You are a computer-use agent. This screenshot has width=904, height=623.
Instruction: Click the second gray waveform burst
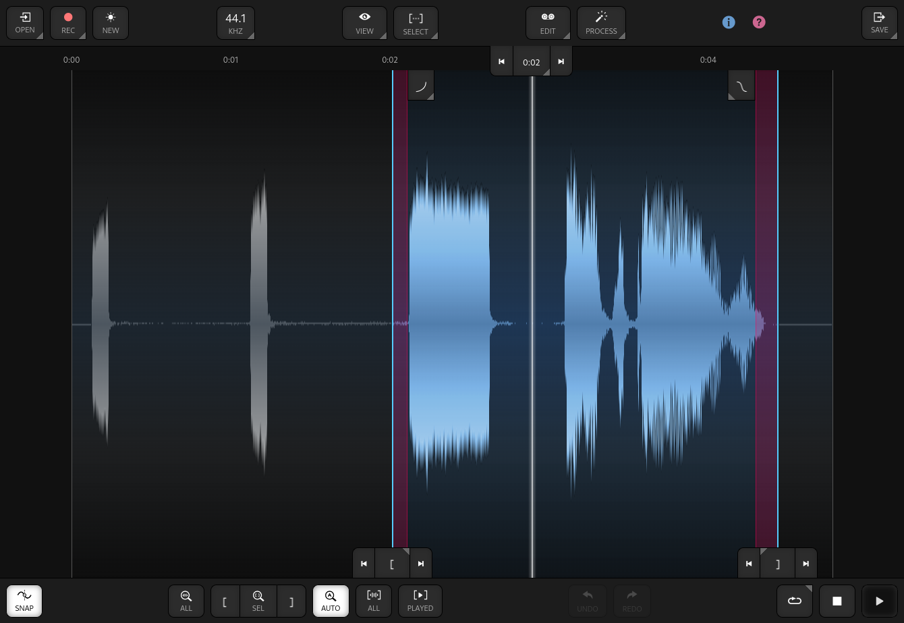point(260,324)
